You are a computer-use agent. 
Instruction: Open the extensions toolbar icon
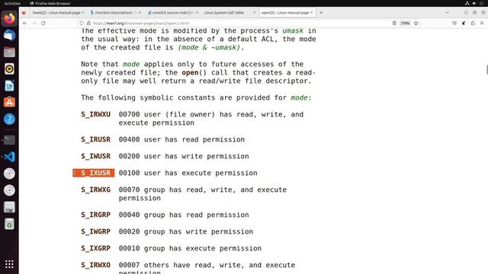click(x=473, y=24)
